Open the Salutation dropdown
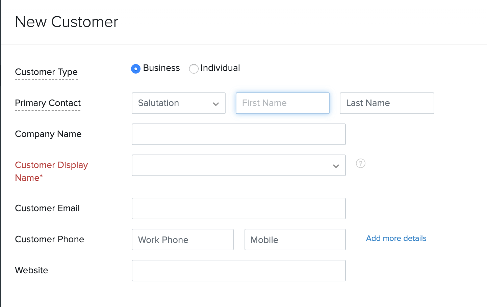This screenshot has height=307, width=487. click(178, 103)
